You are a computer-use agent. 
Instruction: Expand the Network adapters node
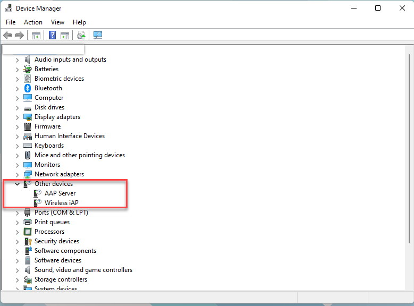pyautogui.click(x=17, y=175)
